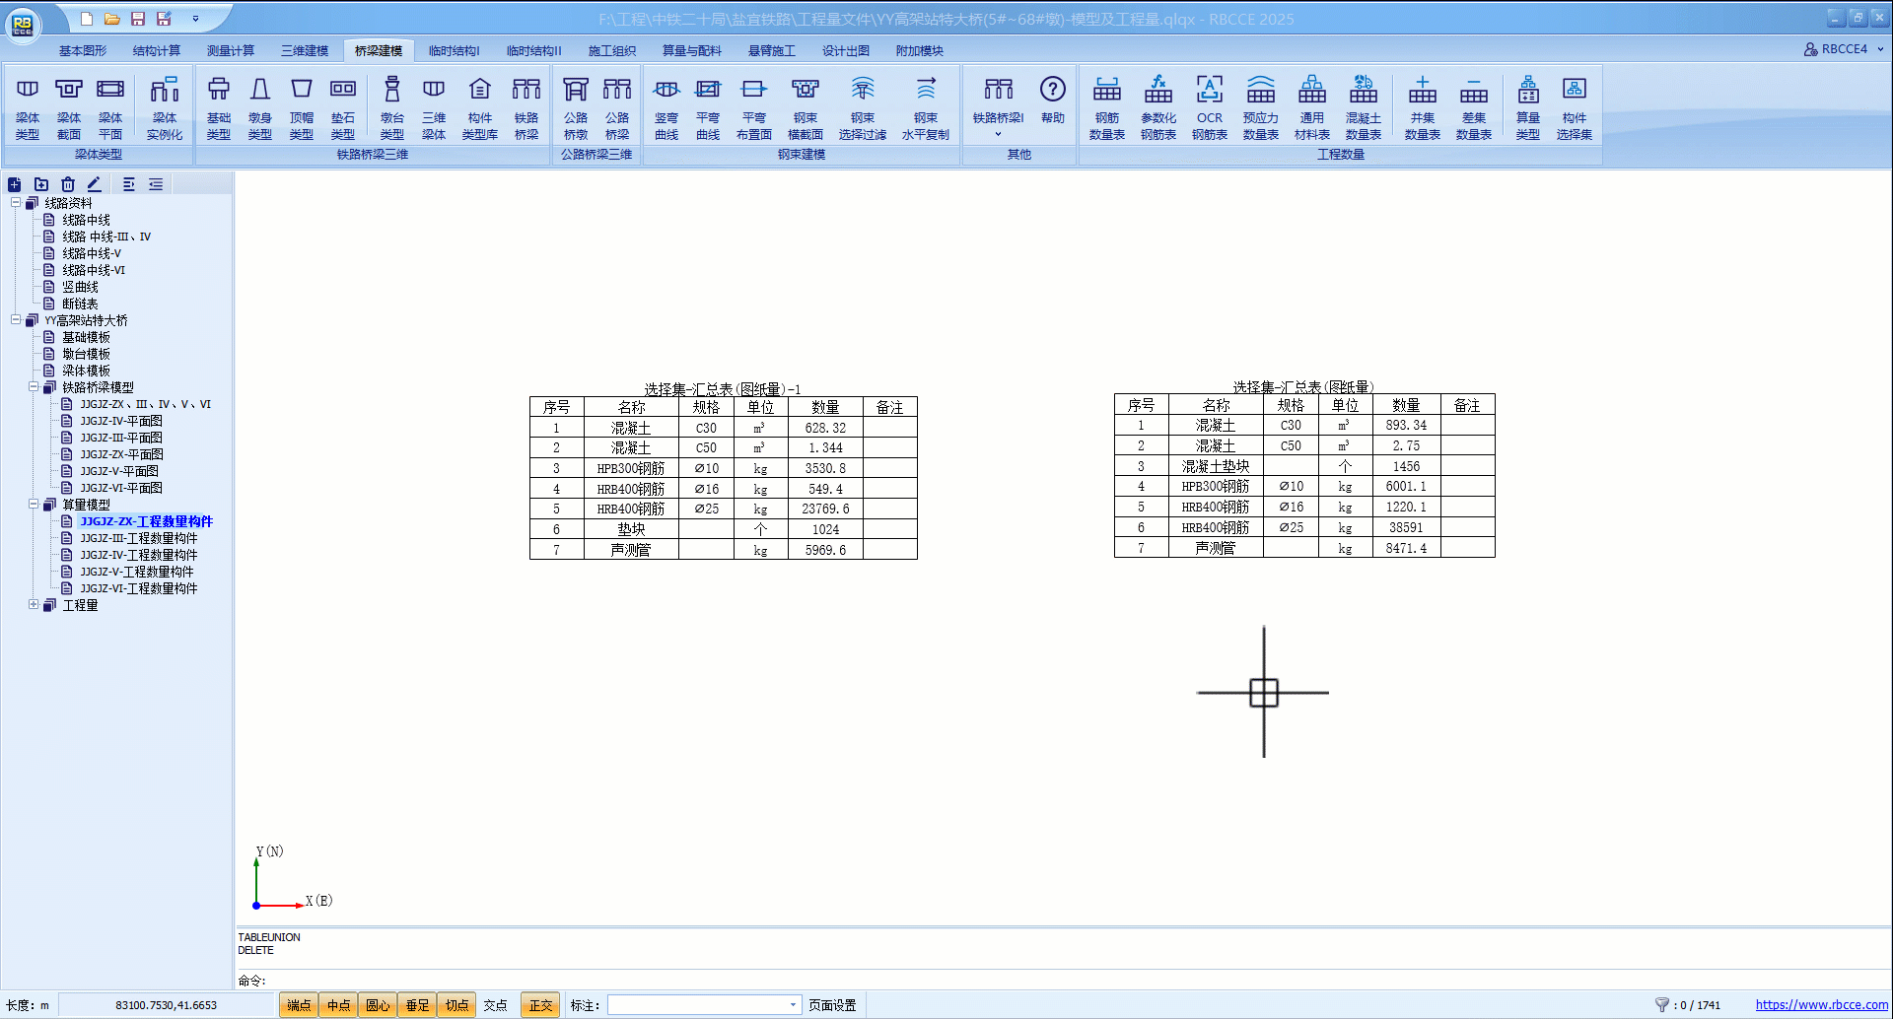
Task: Click the 钢筋数量表 icon
Action: click(1106, 106)
